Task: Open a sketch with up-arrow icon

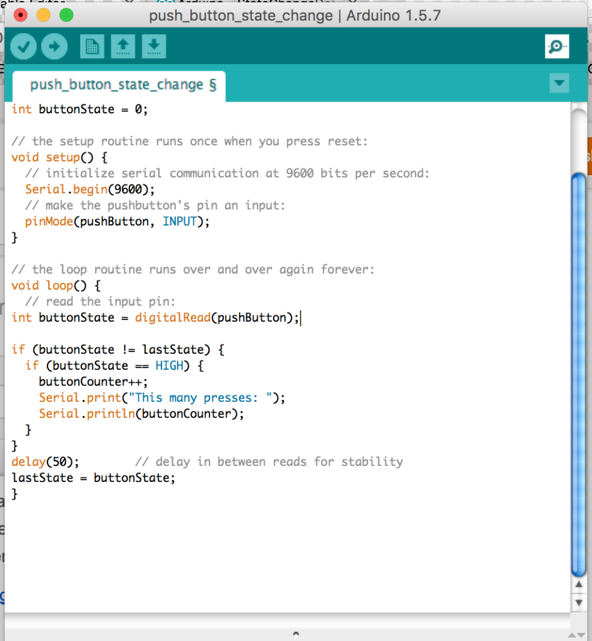Action: tap(123, 46)
